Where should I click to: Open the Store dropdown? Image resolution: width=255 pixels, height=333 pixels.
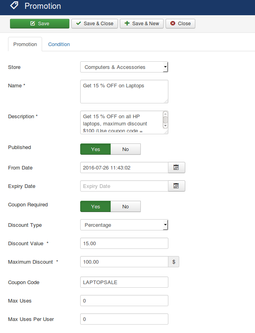pyautogui.click(x=124, y=67)
